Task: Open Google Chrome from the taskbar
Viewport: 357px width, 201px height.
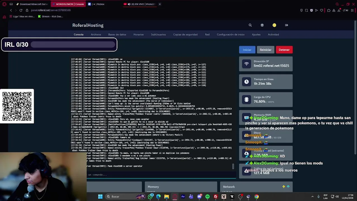Action: tap(257, 197)
